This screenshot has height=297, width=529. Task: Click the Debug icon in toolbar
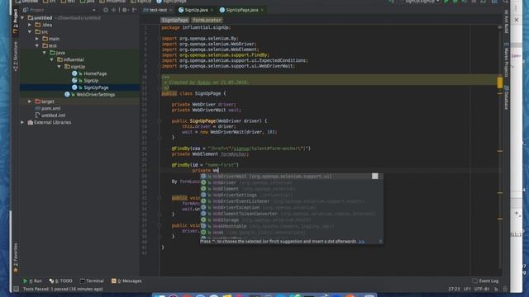click(455, 2)
